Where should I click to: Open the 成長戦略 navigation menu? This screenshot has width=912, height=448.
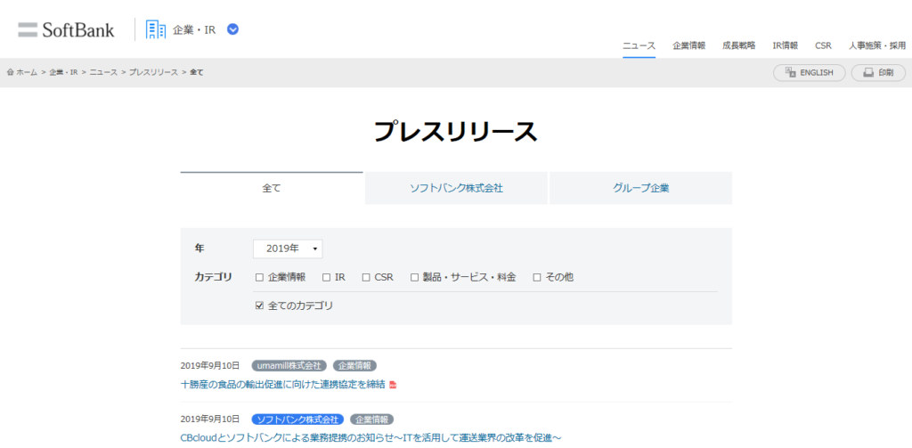tap(738, 45)
